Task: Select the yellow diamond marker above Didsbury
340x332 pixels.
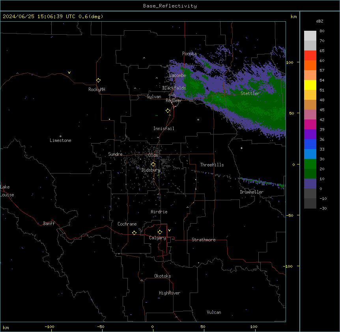Action: coord(153,164)
